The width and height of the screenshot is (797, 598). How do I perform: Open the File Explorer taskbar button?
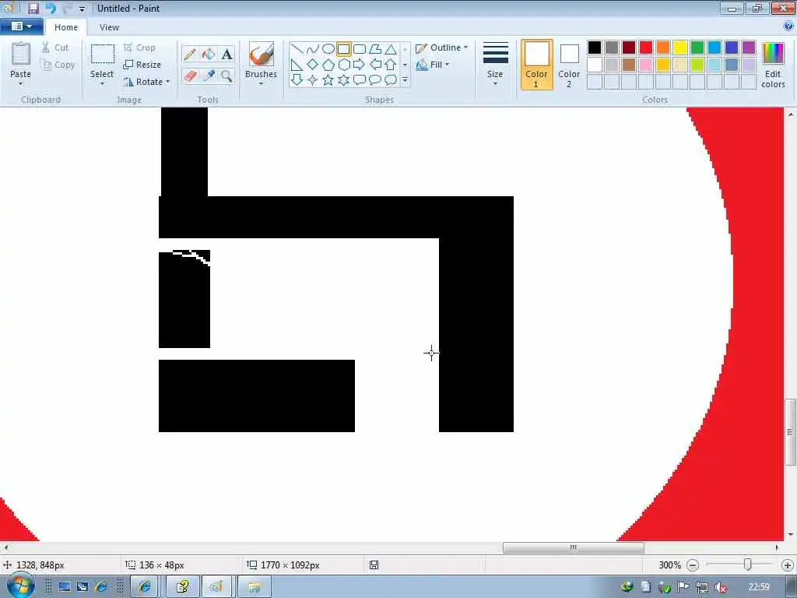[255, 587]
